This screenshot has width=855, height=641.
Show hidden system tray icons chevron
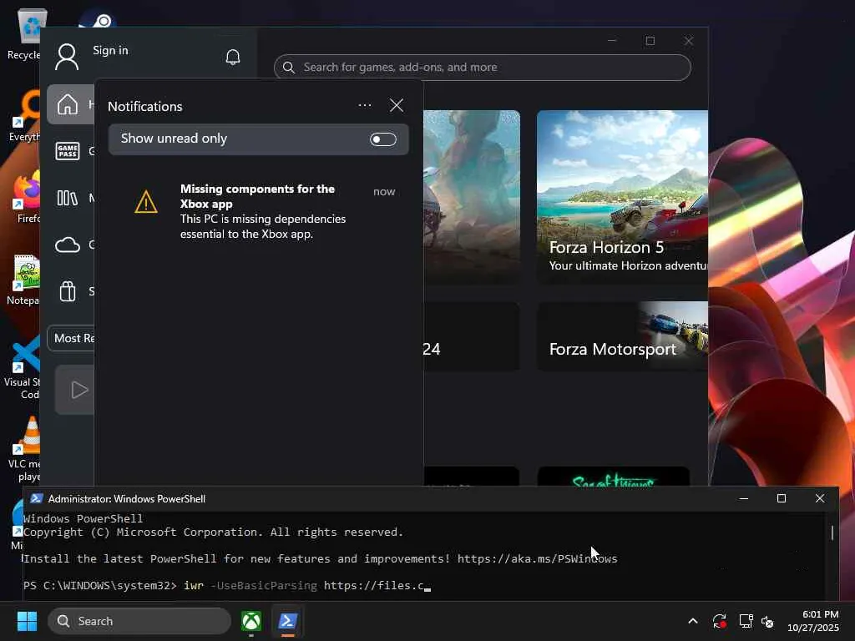coord(693,621)
